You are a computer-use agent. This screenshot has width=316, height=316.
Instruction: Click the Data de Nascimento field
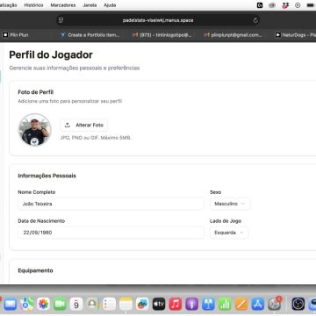[111, 233]
